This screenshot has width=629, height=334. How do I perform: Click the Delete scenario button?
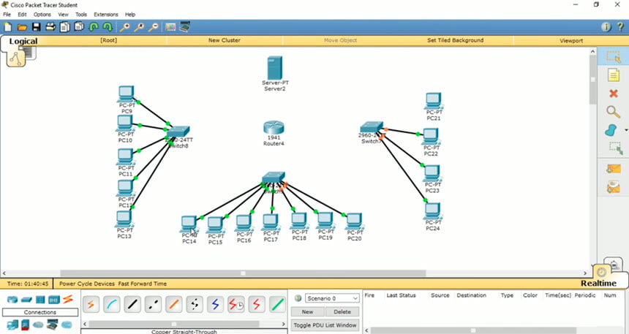coord(342,311)
